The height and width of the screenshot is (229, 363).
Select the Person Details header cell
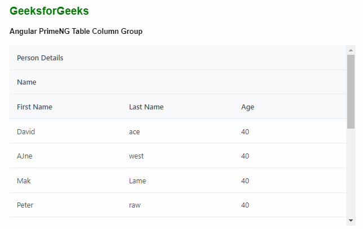pyautogui.click(x=40, y=58)
